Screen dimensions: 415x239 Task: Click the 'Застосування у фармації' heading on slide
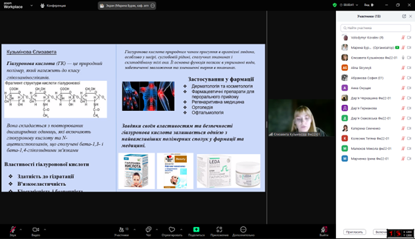pyautogui.click(x=221, y=79)
